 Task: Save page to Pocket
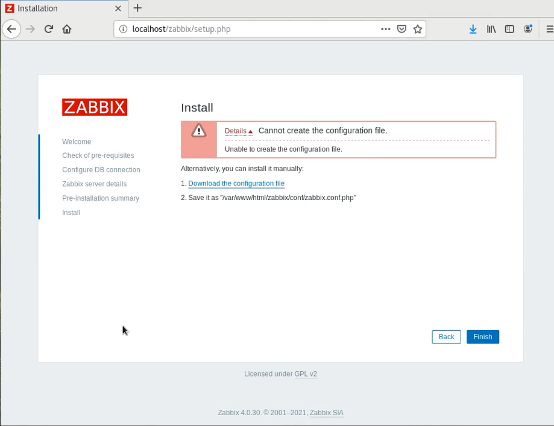401,29
